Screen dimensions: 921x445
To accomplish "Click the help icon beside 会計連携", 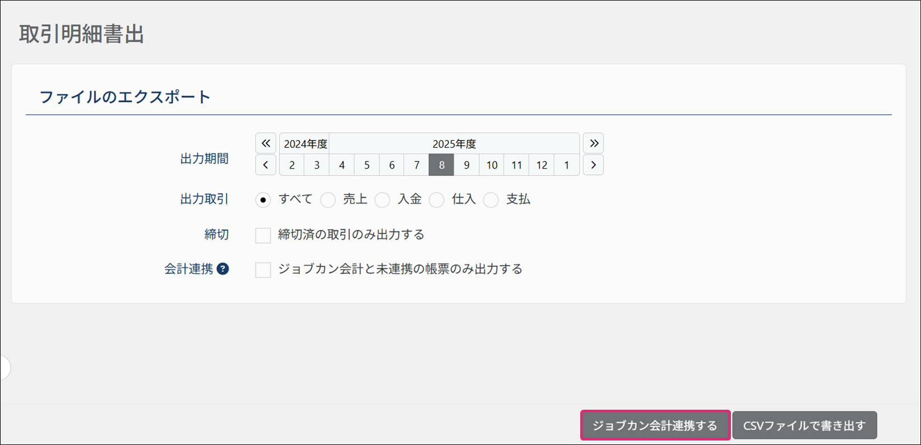I will (223, 269).
